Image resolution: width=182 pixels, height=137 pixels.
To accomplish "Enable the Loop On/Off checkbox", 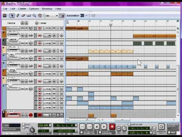I will tap(129, 124).
